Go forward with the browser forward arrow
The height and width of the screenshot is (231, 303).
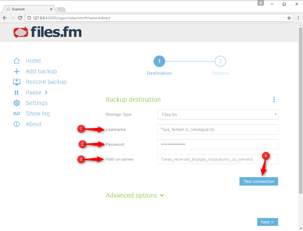tap(12, 18)
